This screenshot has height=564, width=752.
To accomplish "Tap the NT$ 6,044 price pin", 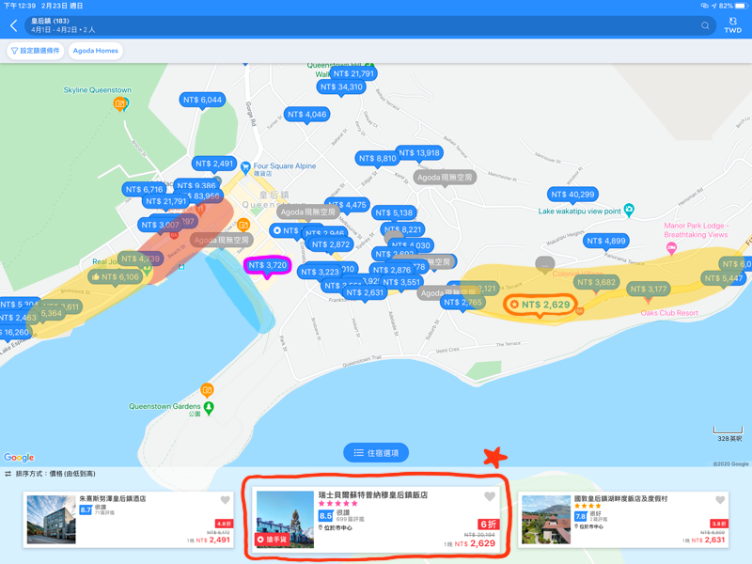I will pyautogui.click(x=203, y=100).
